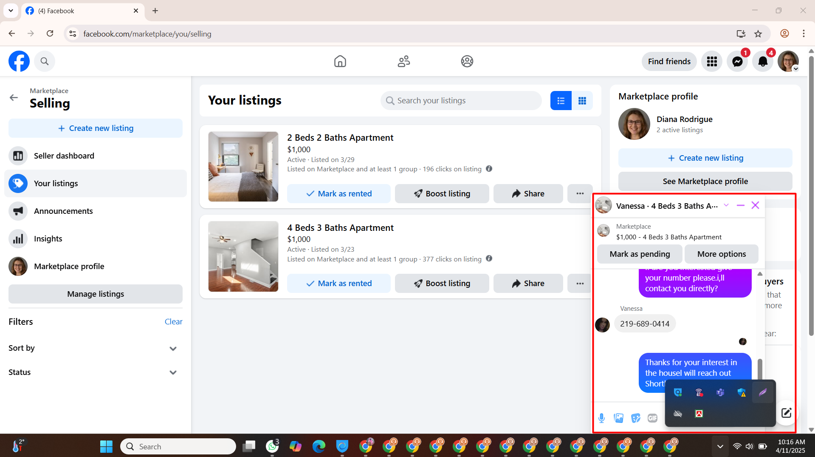Minimize the Vanessa chat window
This screenshot has width=815, height=457.
click(x=741, y=205)
